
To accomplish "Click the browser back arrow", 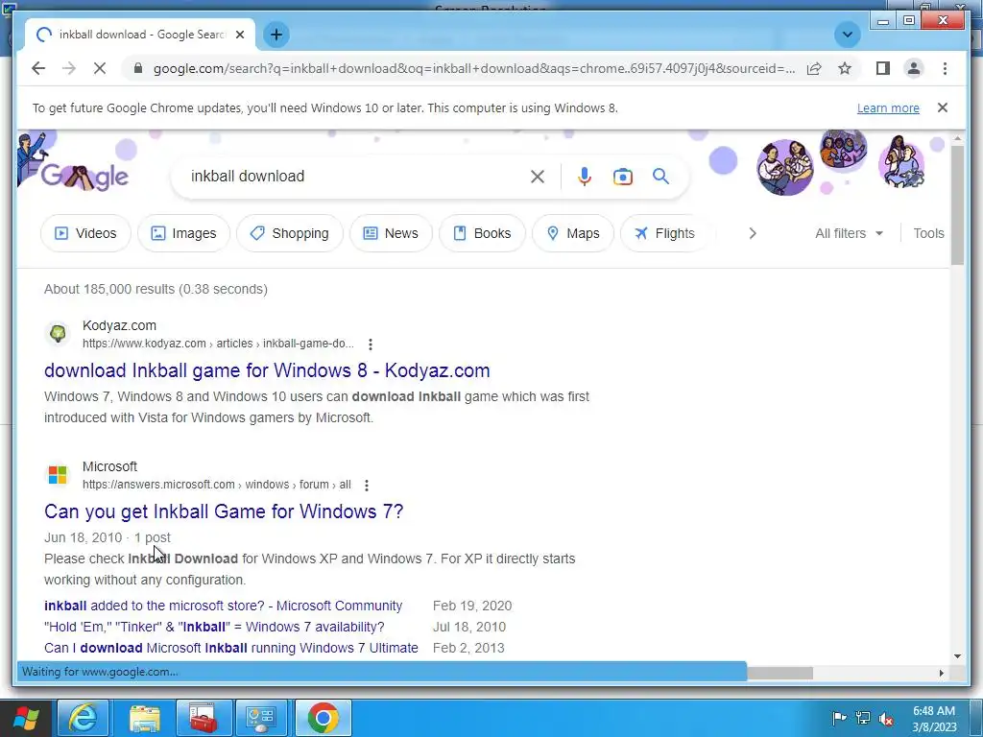I will [38, 68].
